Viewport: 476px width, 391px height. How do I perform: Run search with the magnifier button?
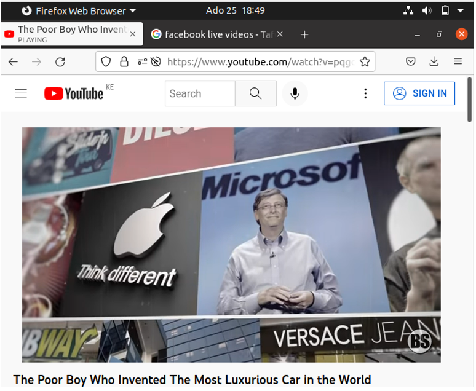(256, 93)
